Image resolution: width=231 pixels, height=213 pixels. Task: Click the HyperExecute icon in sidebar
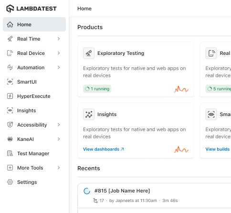coord(10,96)
